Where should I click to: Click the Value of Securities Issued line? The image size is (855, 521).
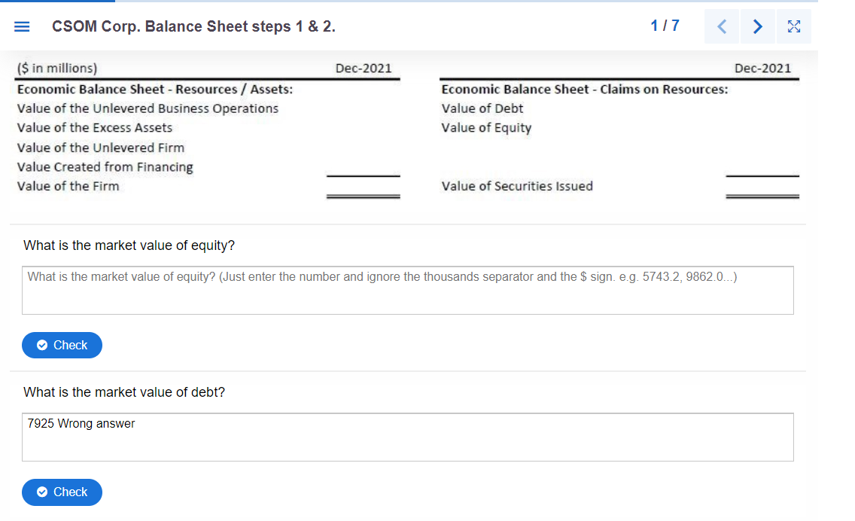pyautogui.click(x=517, y=186)
